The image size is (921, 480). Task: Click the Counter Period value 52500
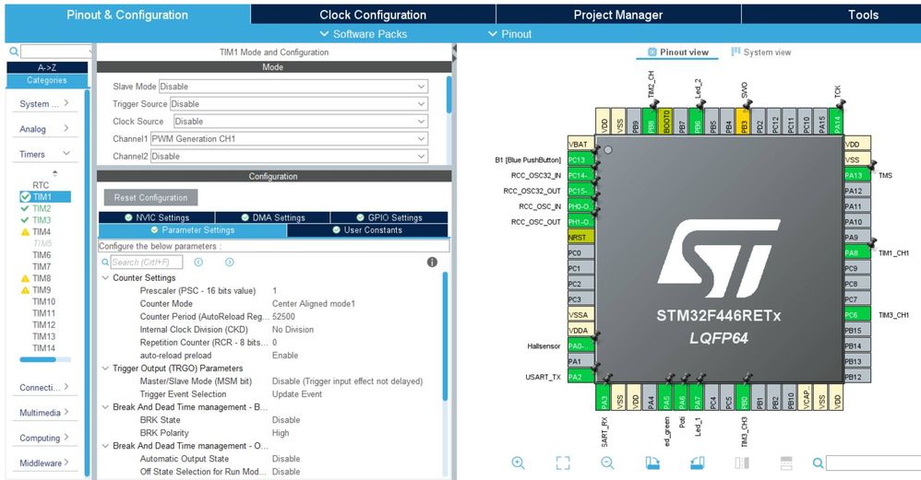point(283,317)
